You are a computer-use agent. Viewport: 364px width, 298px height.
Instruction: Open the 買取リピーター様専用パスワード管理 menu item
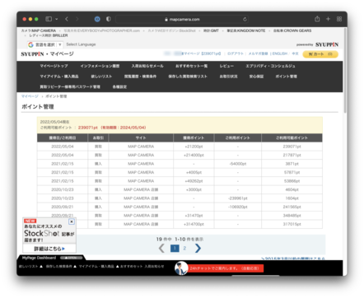coord(70,86)
